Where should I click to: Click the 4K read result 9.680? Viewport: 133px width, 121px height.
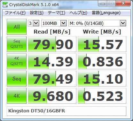click(52, 96)
